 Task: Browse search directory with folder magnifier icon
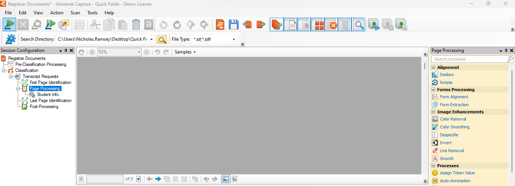coord(162,39)
